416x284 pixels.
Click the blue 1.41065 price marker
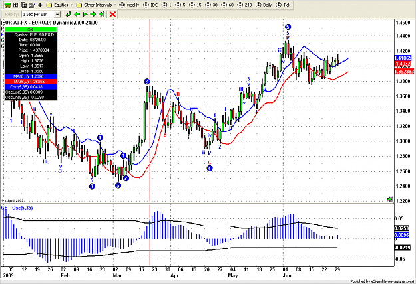click(x=403, y=58)
